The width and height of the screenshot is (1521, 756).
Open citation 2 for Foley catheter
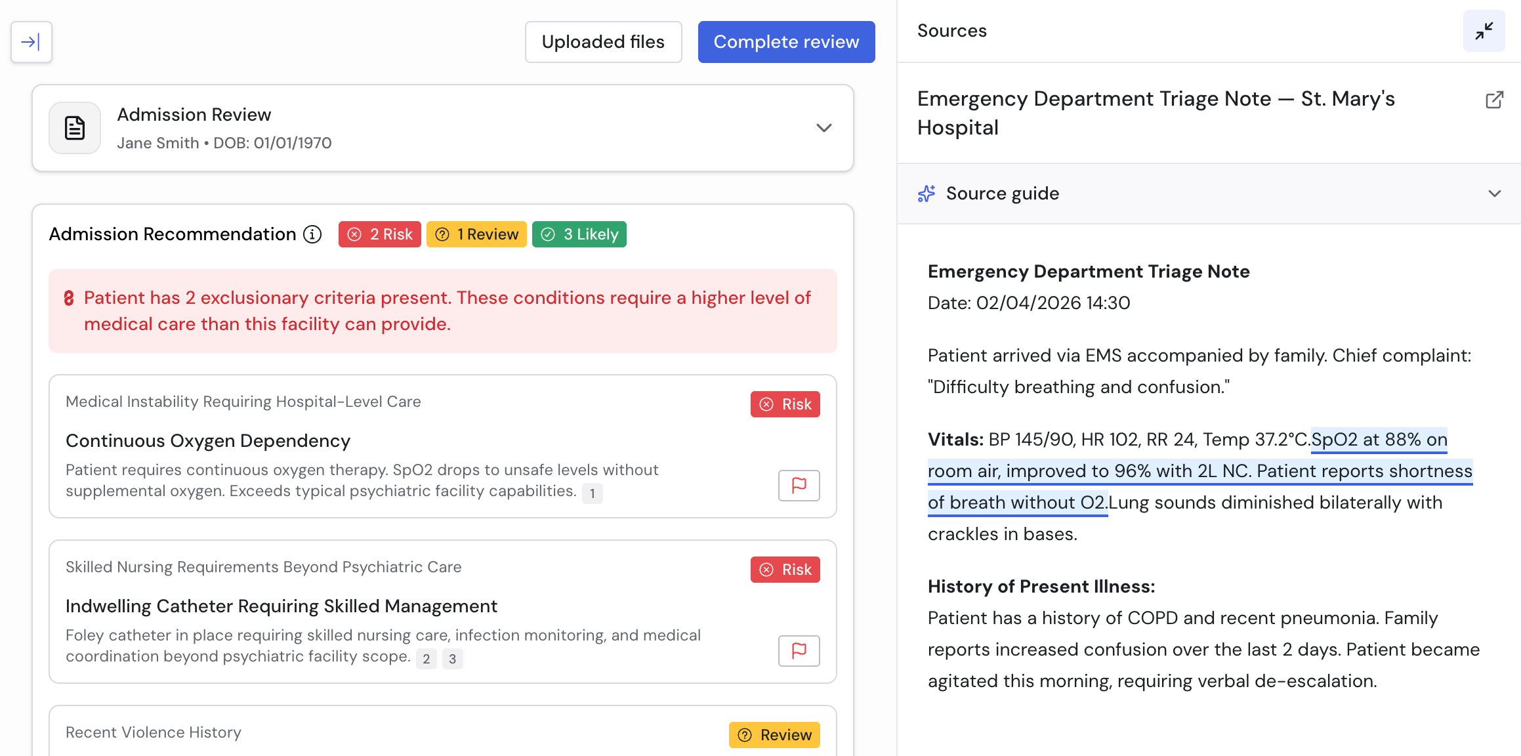[x=427, y=659]
